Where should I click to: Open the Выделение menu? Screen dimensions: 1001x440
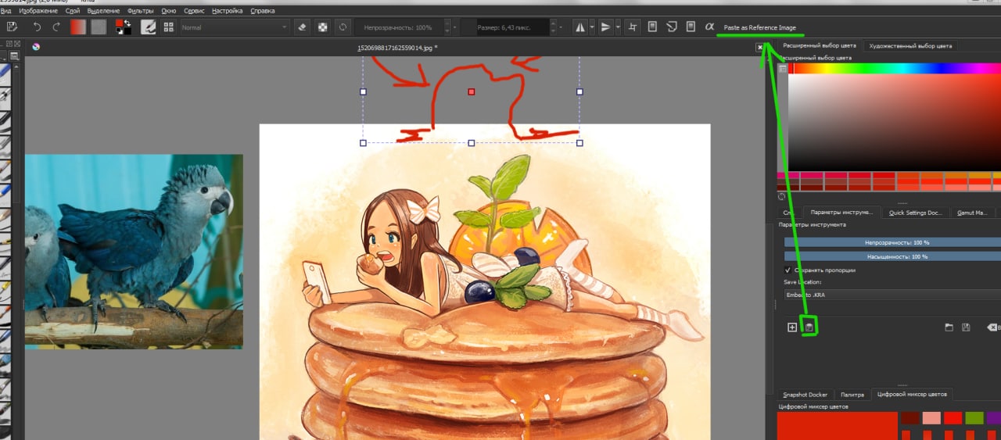tap(104, 11)
